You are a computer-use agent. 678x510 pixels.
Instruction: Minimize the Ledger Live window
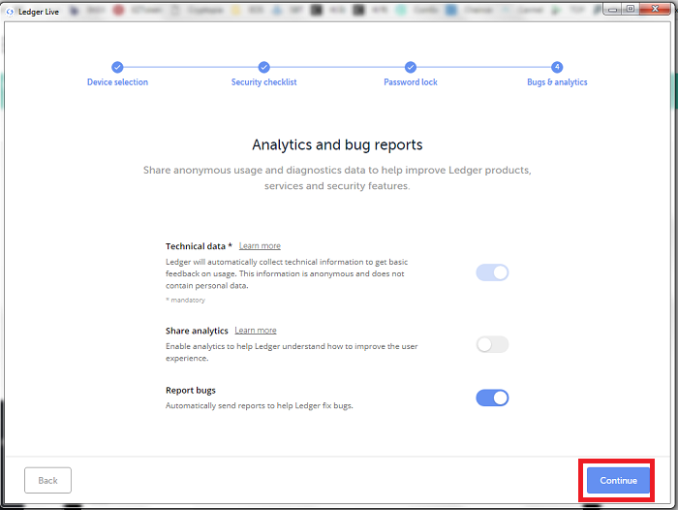[612, 9]
